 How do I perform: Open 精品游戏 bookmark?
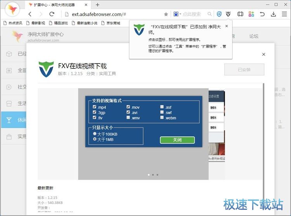tap(59, 23)
